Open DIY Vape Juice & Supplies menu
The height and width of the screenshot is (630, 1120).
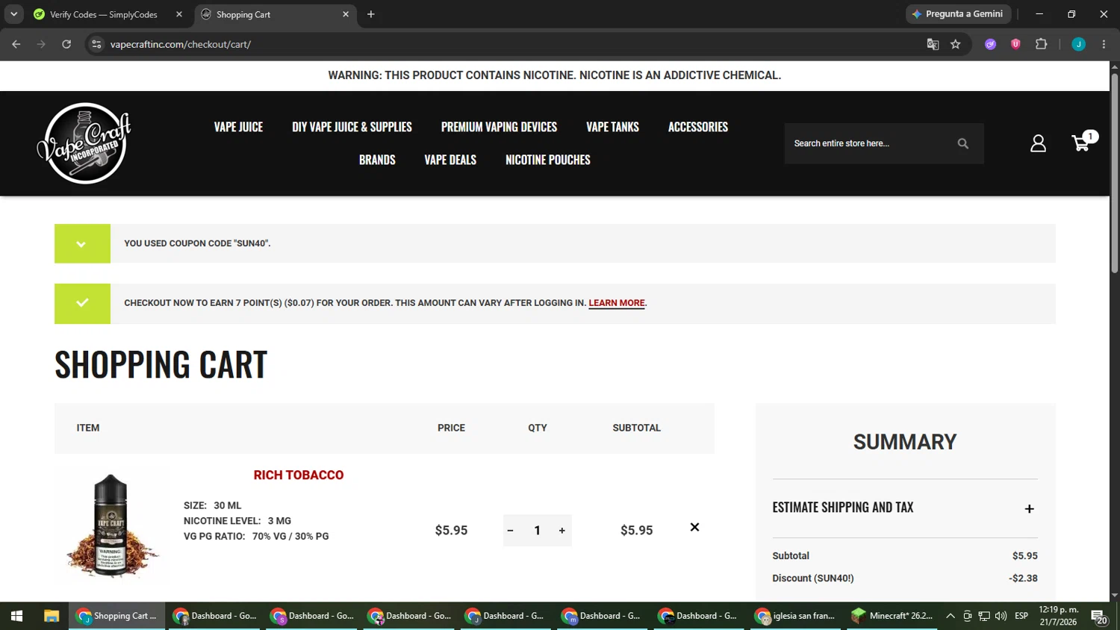tap(352, 127)
